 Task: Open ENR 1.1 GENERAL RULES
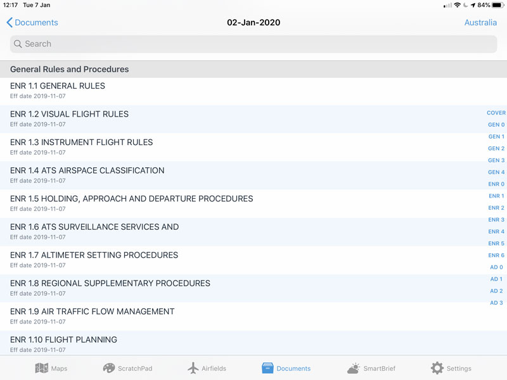pyautogui.click(x=253, y=91)
